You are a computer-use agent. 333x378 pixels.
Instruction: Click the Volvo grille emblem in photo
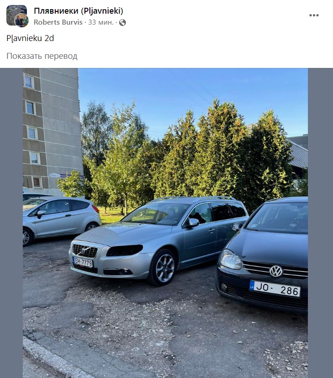point(83,251)
